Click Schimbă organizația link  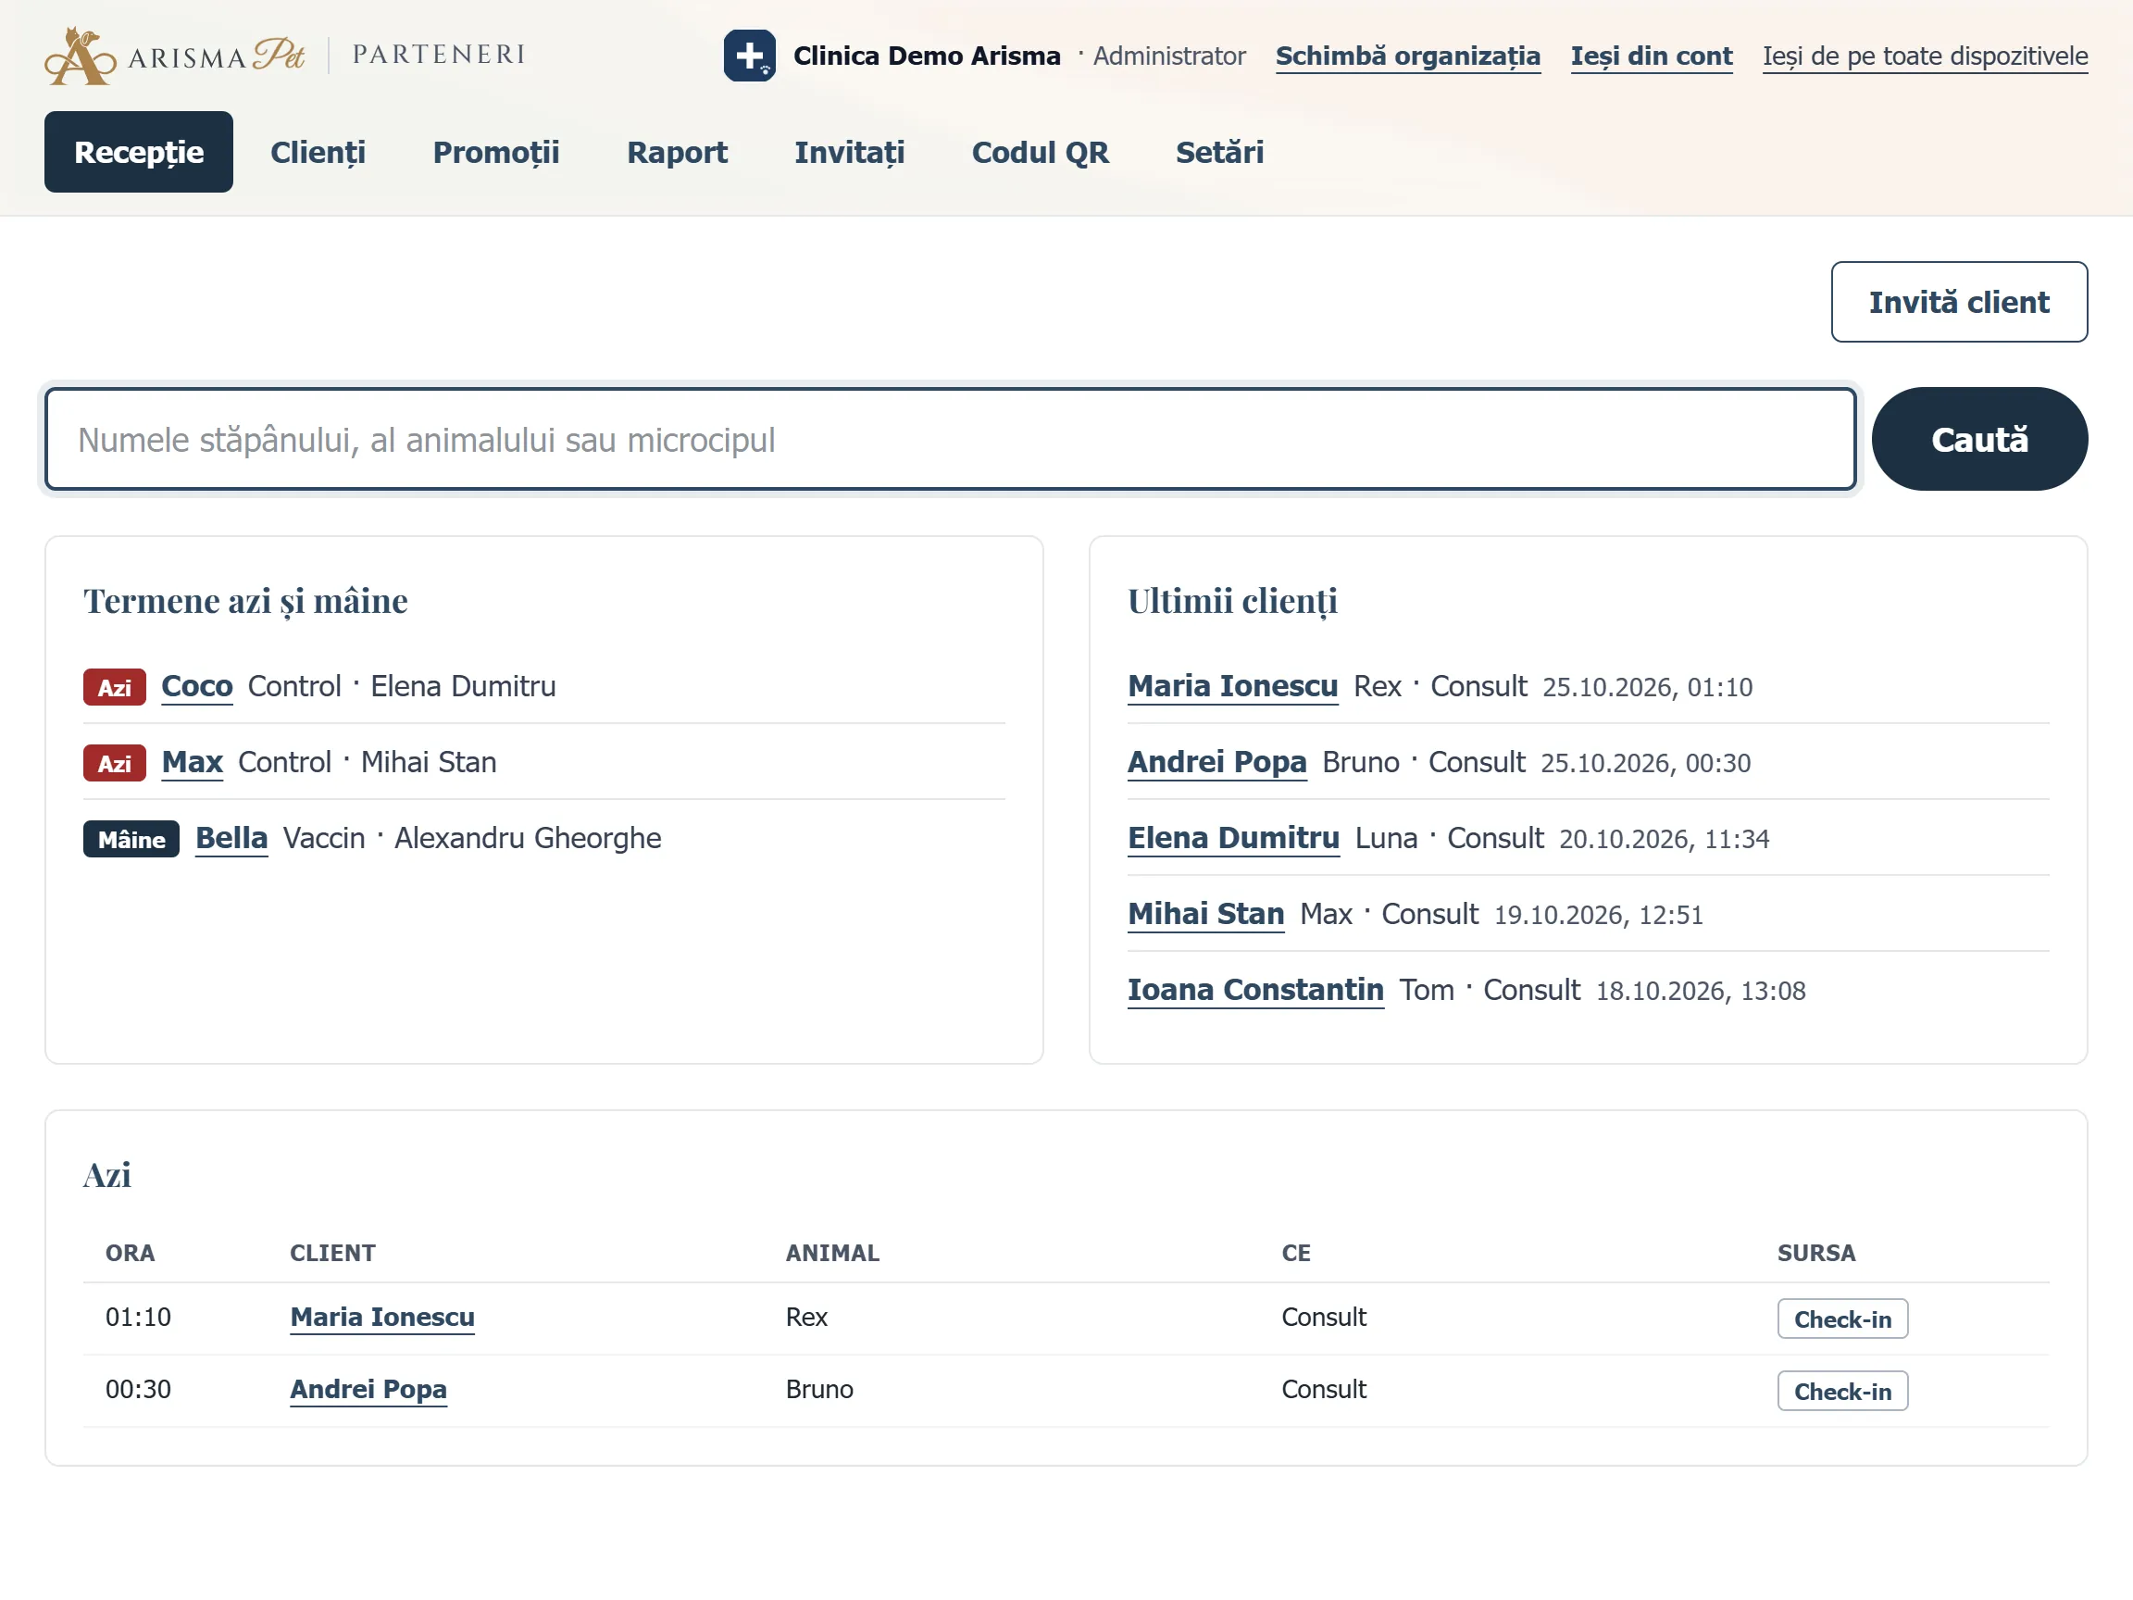point(1407,56)
